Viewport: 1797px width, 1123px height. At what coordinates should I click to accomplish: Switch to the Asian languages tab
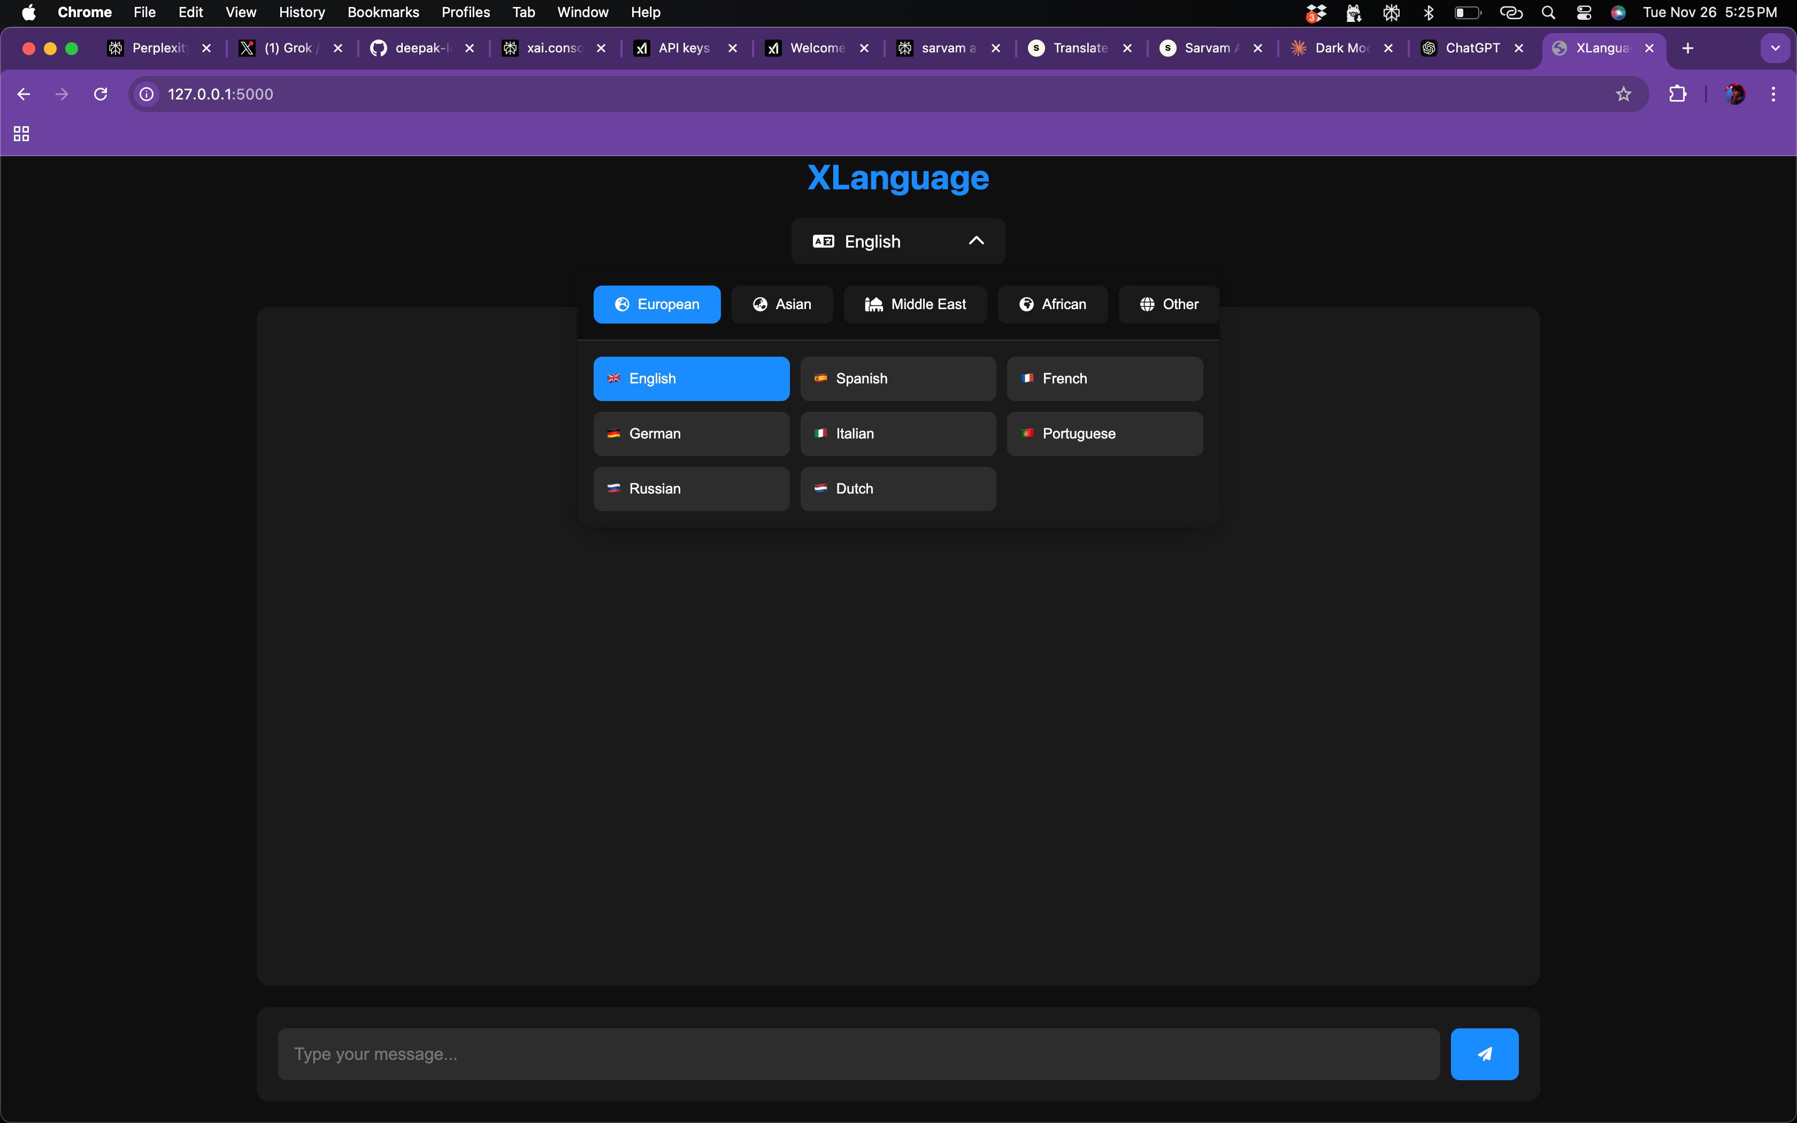coord(782,304)
